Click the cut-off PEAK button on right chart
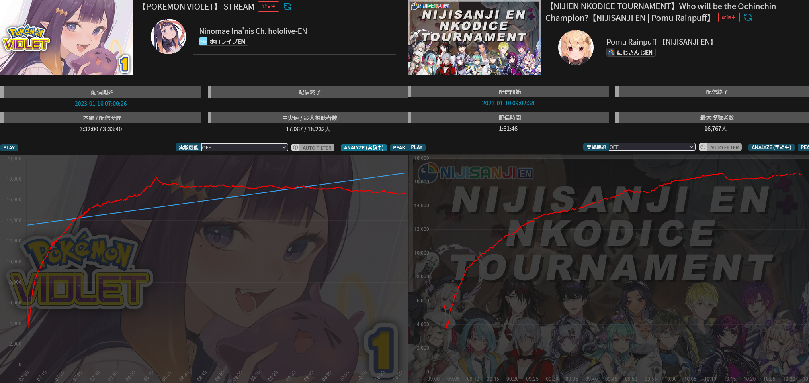The width and height of the screenshot is (809, 383). [x=804, y=147]
